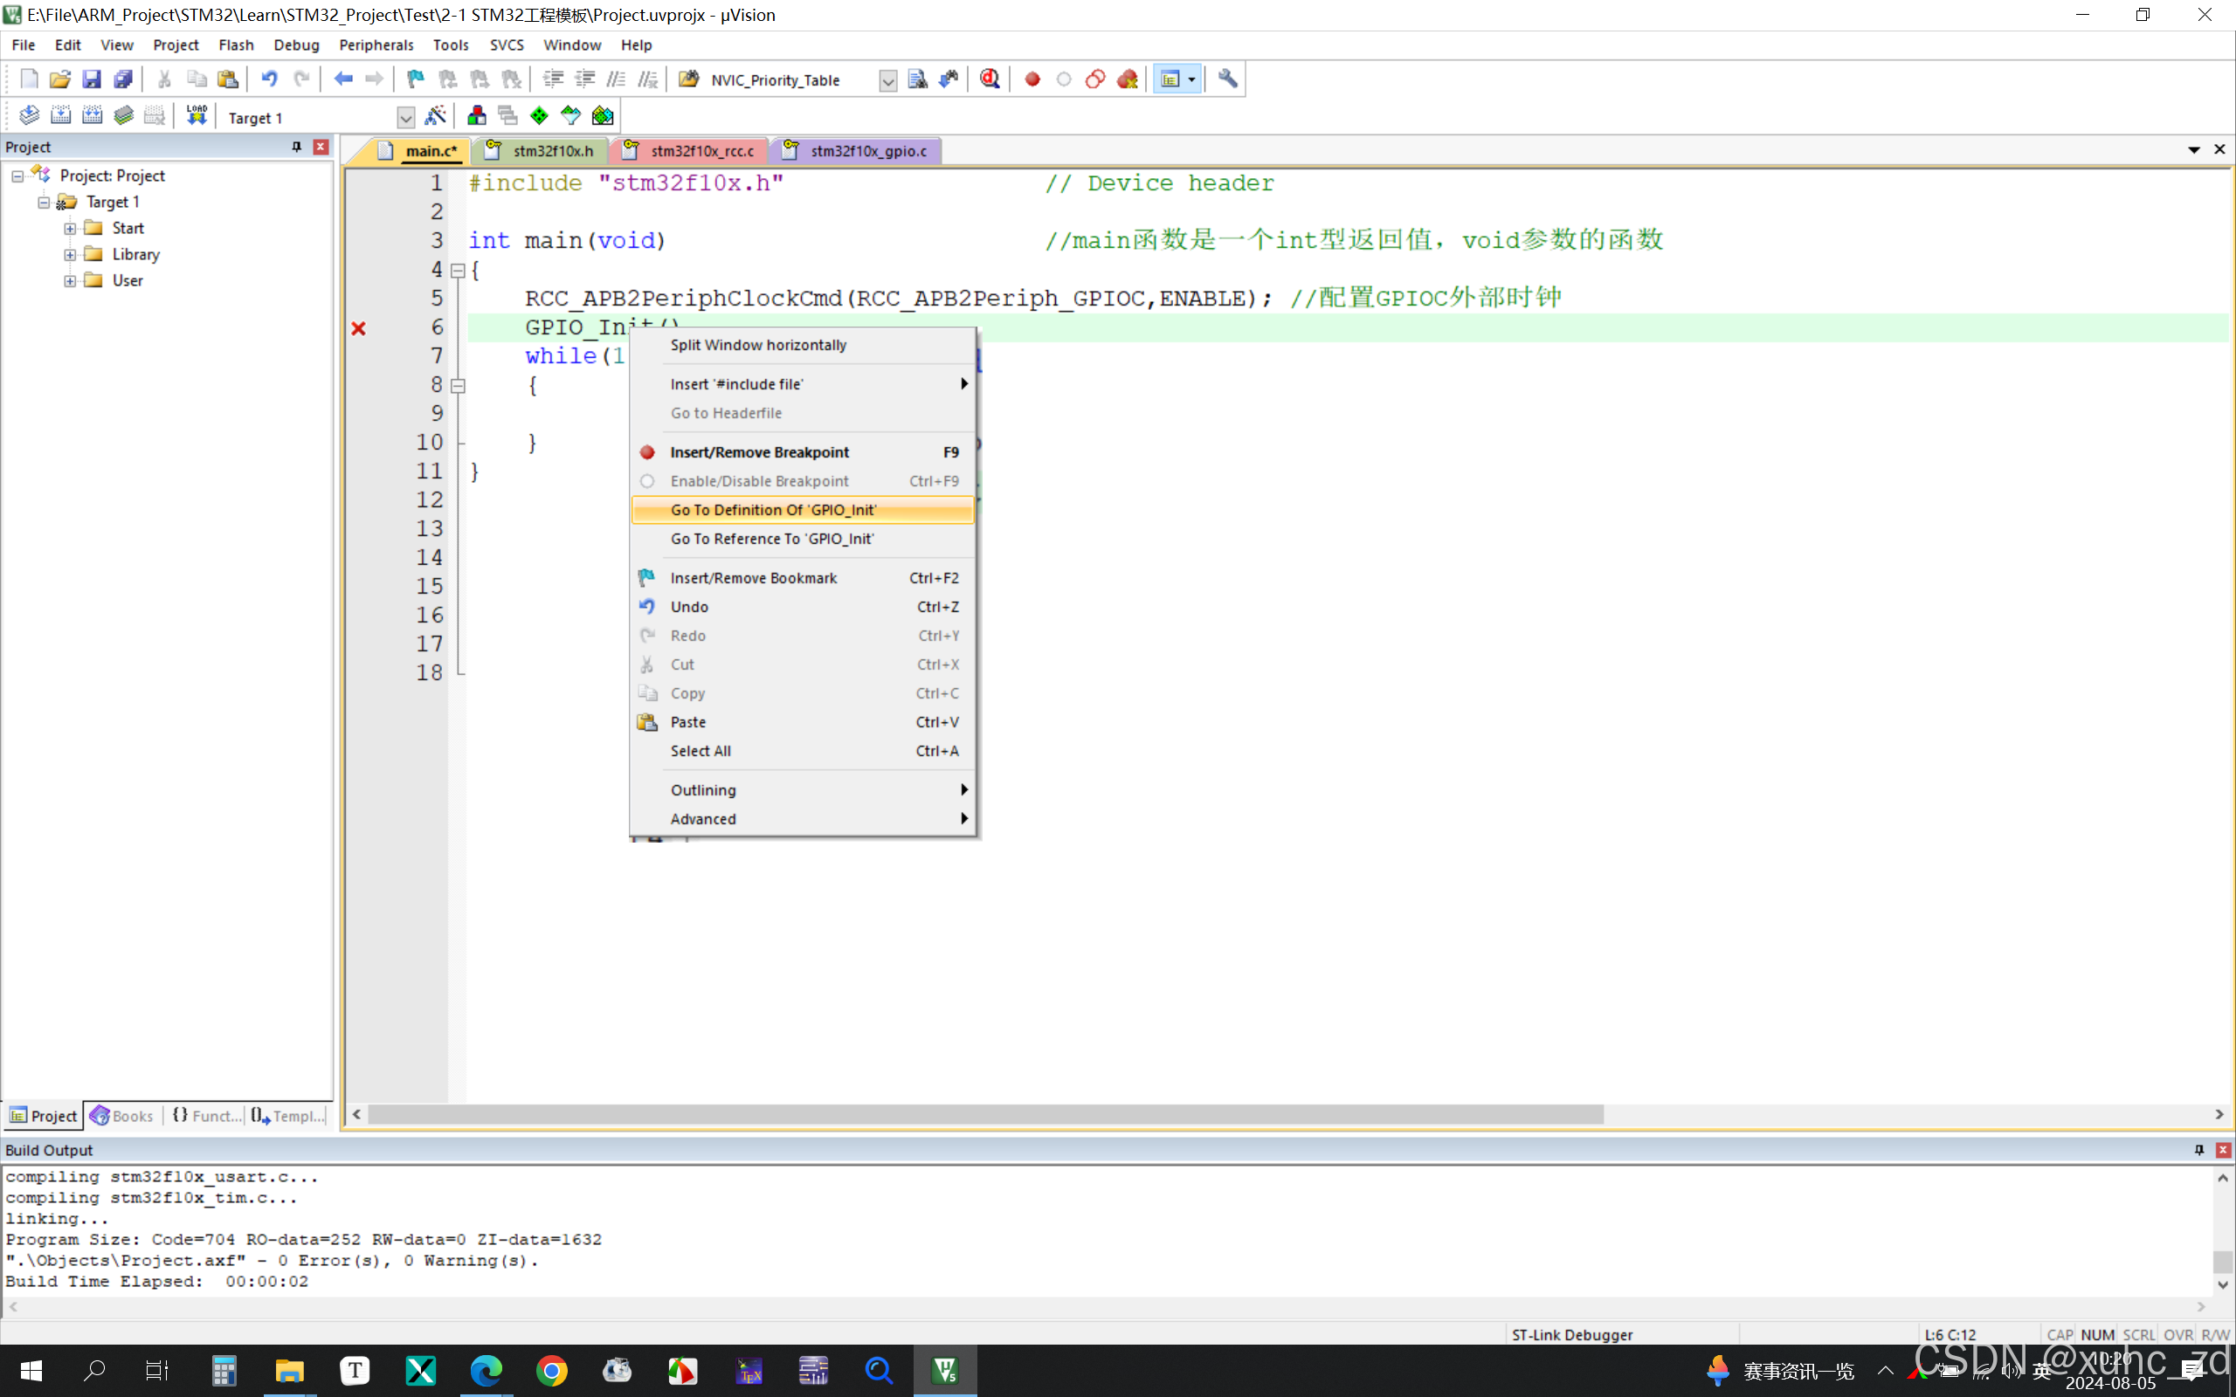2236x1397 pixels.
Task: Switch to stm32f10x_gpio.c tab
Action: [x=859, y=150]
